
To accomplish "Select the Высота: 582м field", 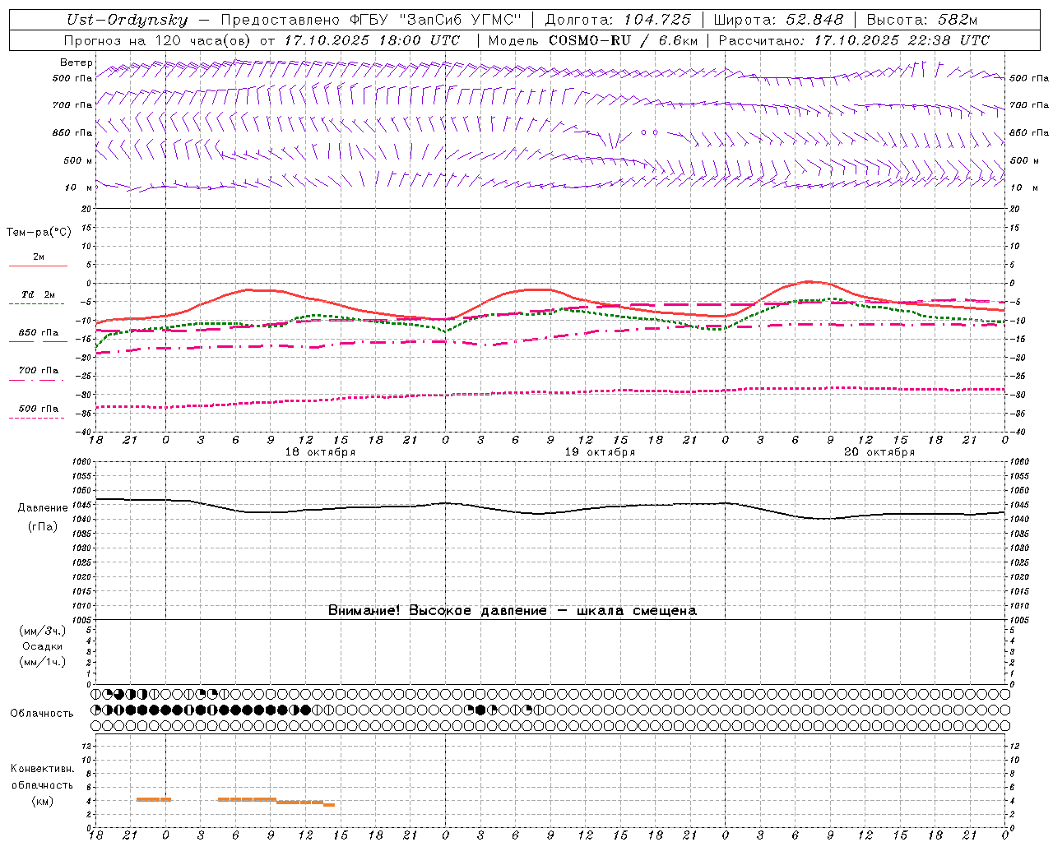I will (922, 20).
